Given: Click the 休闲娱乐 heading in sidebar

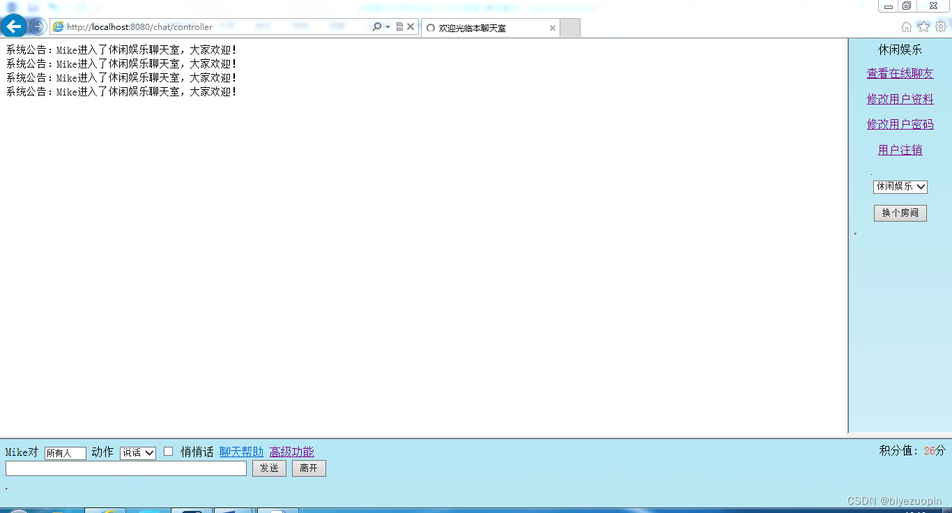Looking at the screenshot, I should pyautogui.click(x=900, y=49).
